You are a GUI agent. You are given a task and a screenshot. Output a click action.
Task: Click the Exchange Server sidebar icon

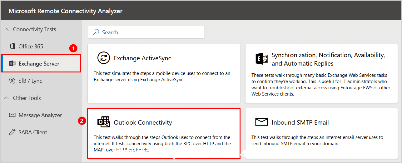(12, 64)
